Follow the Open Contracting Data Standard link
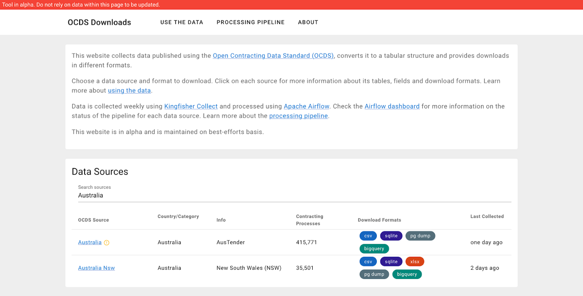 tap(273, 55)
